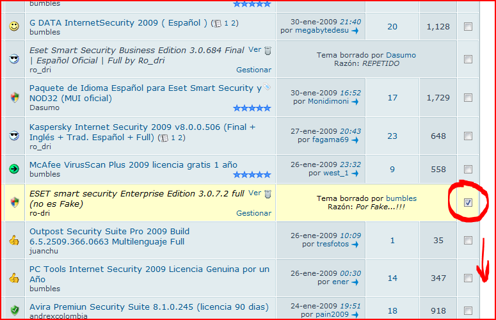Click the trash icon on Eset Business Edition row

point(268,50)
